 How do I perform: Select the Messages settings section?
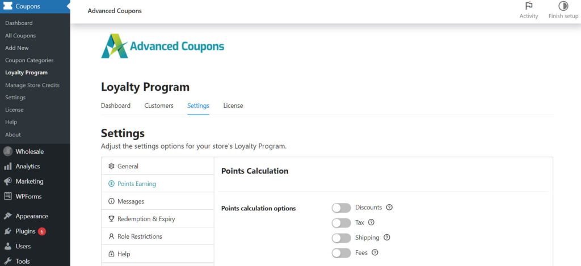tap(158, 201)
